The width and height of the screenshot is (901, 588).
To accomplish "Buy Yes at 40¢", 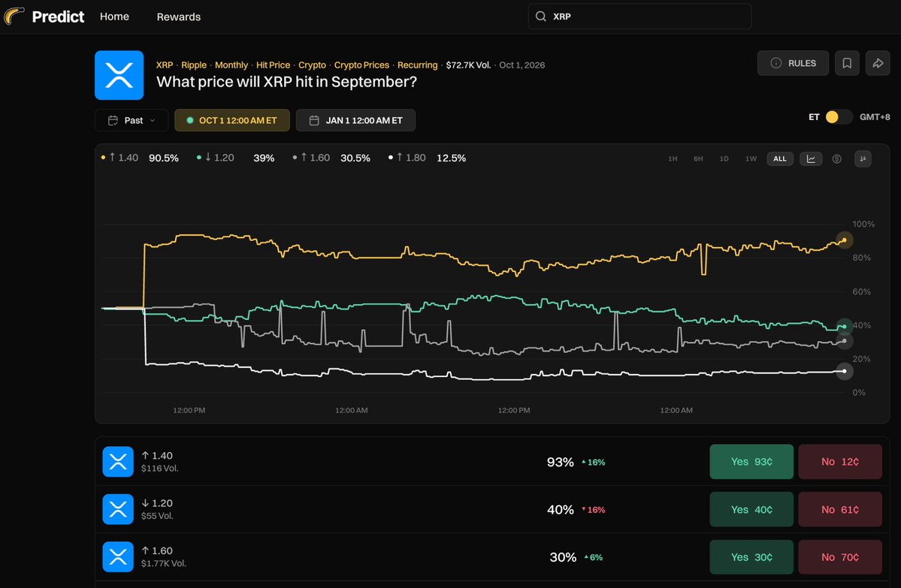I will click(751, 509).
